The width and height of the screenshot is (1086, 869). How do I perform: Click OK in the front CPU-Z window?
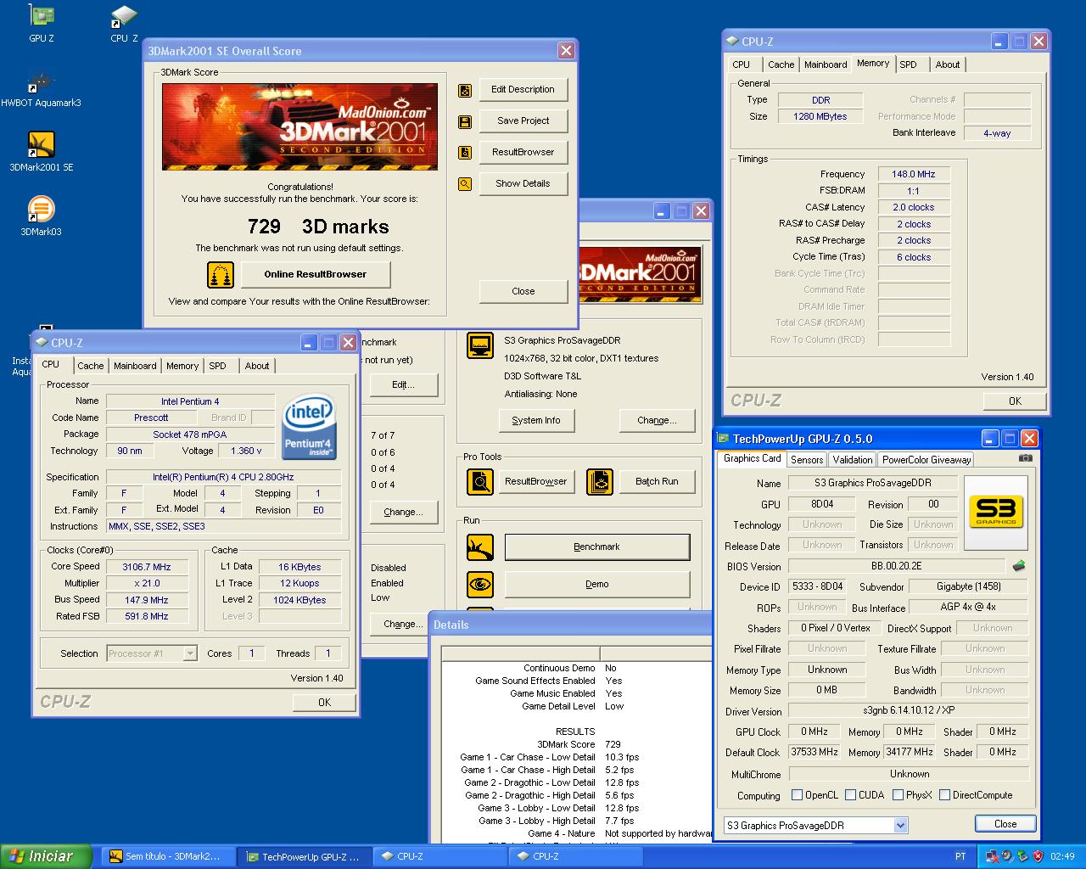point(324,703)
